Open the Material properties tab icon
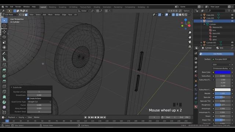 196,107
